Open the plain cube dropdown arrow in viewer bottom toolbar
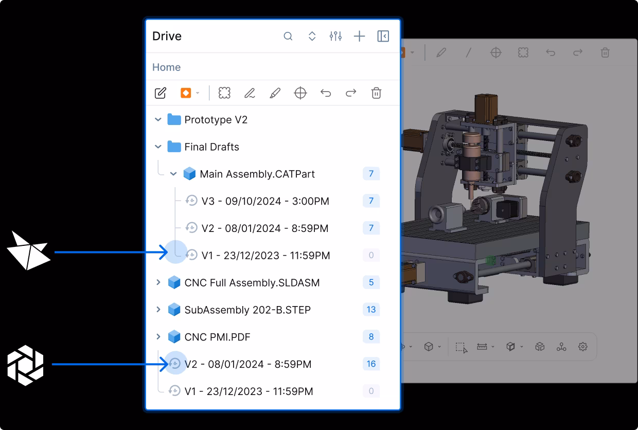The image size is (638, 430). (x=439, y=347)
